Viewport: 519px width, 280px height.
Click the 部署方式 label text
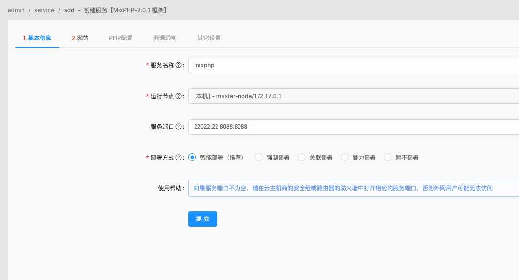[x=162, y=158]
